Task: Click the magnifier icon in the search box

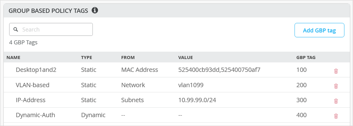Action: [16, 30]
